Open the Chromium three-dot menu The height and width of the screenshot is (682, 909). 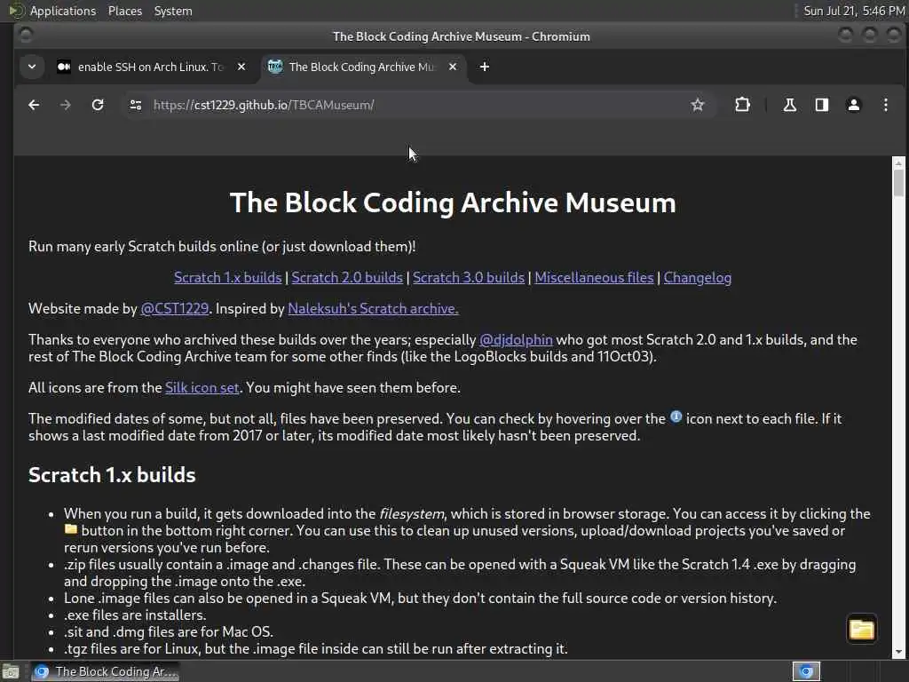(885, 105)
